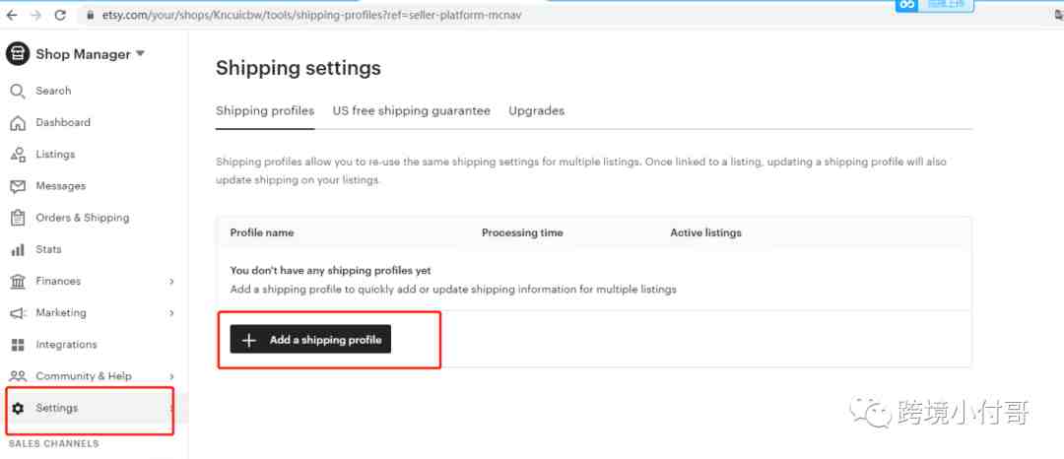This screenshot has height=459, width=1064.
Task: Click the Community & Help people icon
Action: tap(18, 376)
